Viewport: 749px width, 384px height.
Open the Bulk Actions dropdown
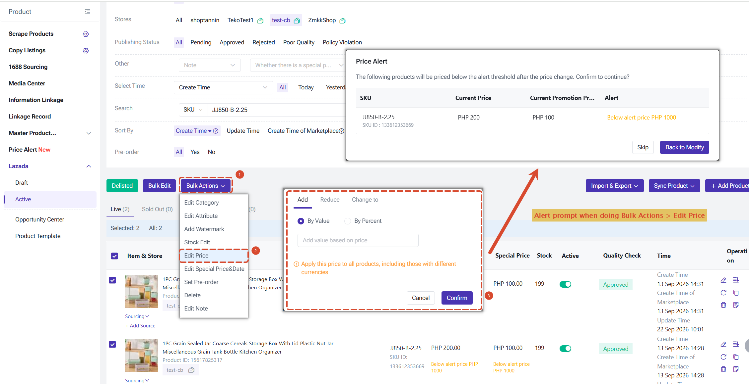point(205,186)
